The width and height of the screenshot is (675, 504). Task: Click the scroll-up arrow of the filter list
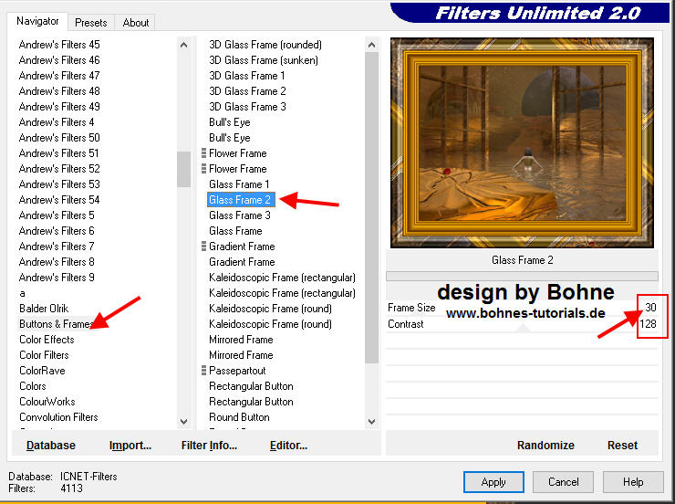pos(371,43)
